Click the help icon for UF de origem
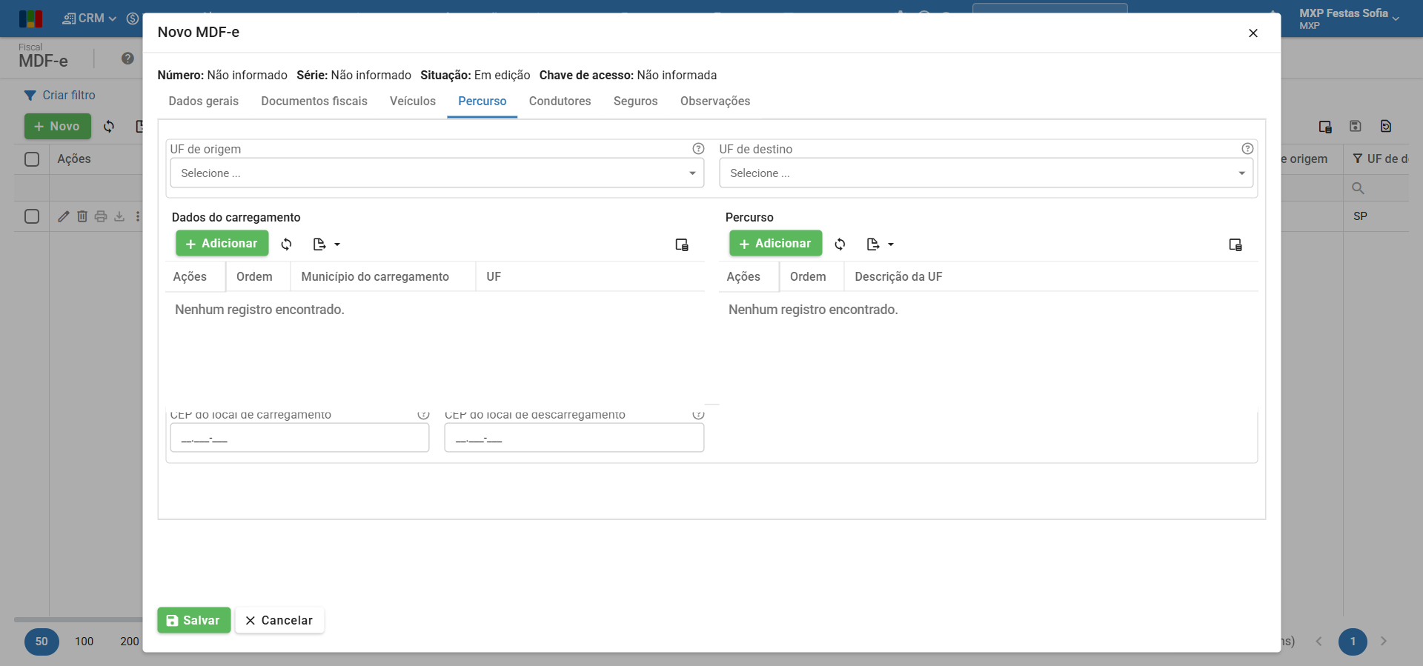This screenshot has width=1423, height=666. click(x=698, y=149)
